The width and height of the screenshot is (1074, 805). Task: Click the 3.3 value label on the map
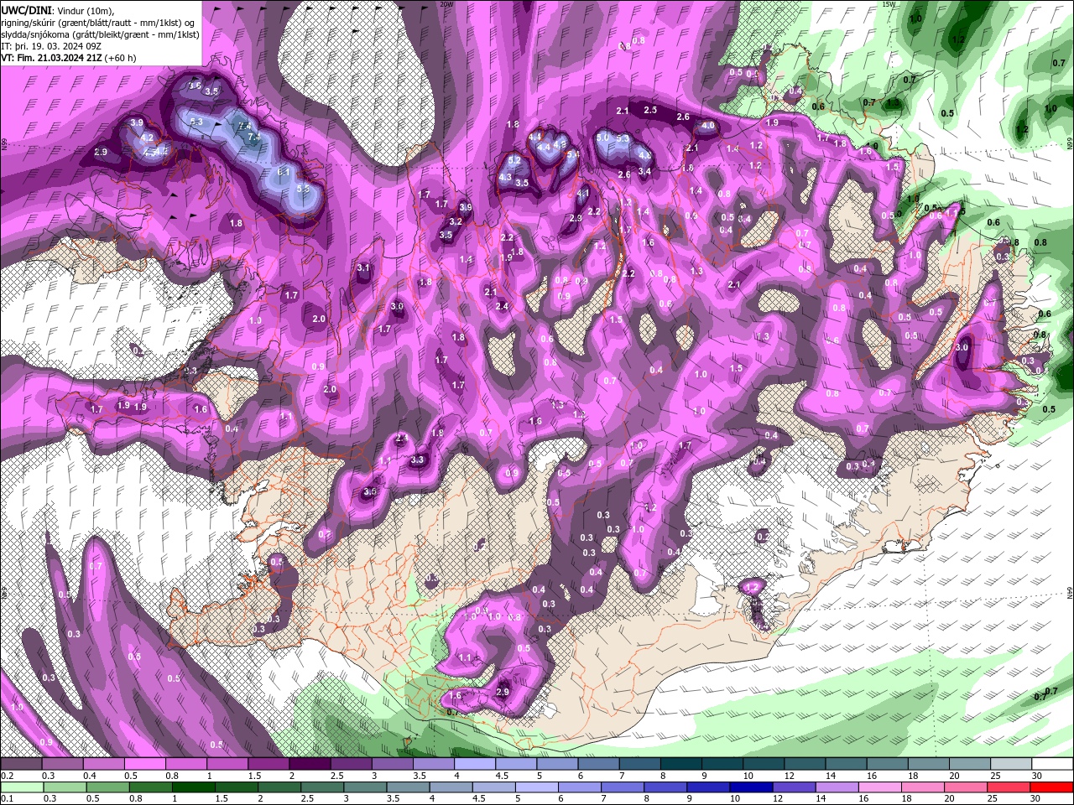click(x=417, y=460)
